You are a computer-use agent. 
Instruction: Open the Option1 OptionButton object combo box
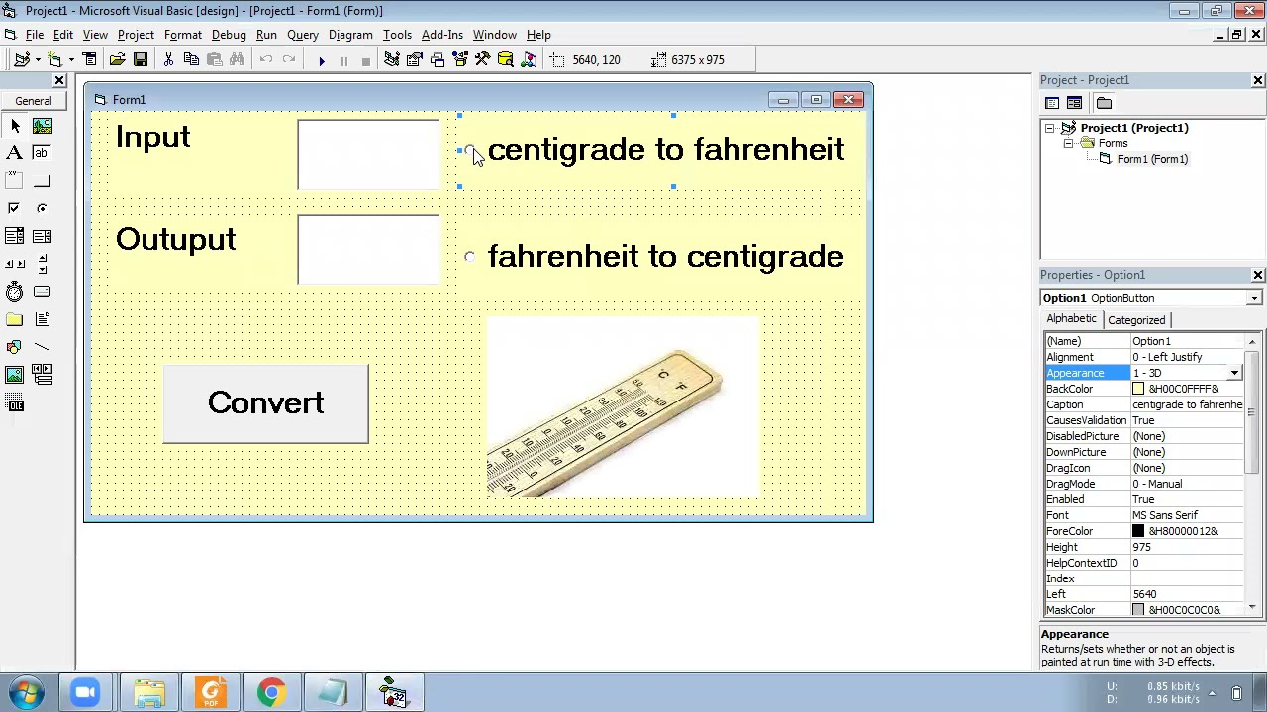[1254, 298]
